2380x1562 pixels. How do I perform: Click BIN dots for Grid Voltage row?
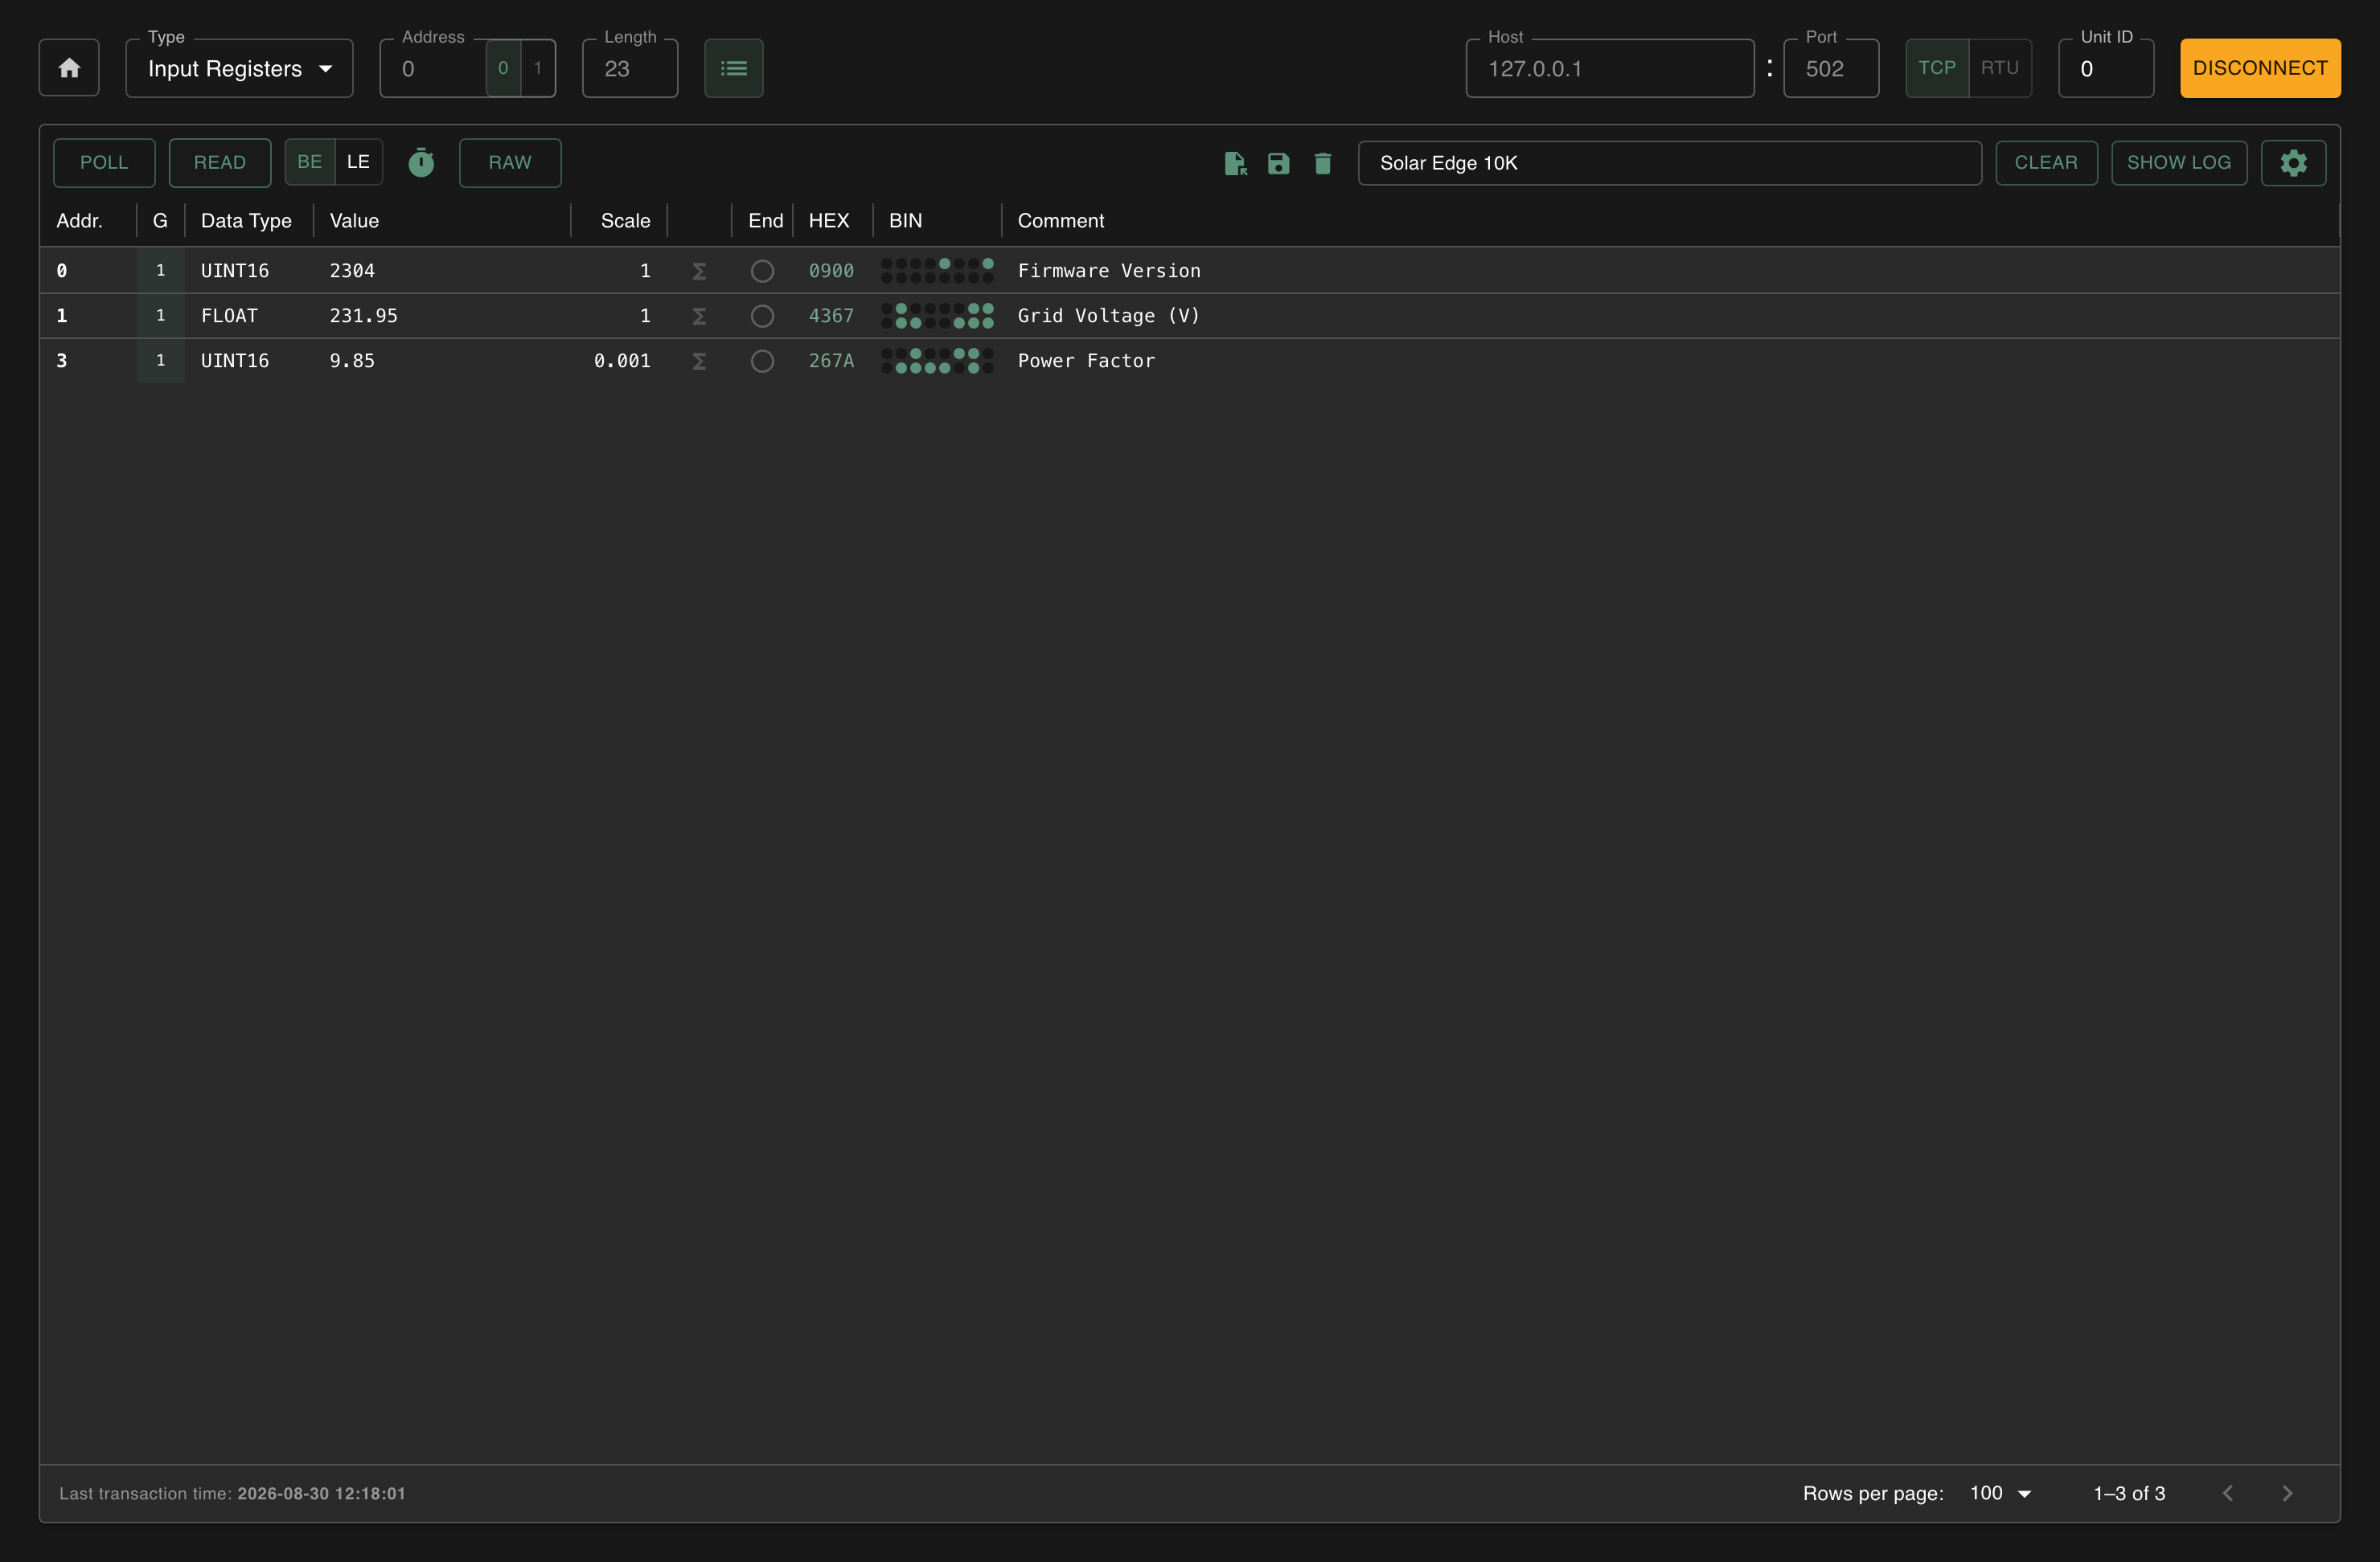pos(937,316)
